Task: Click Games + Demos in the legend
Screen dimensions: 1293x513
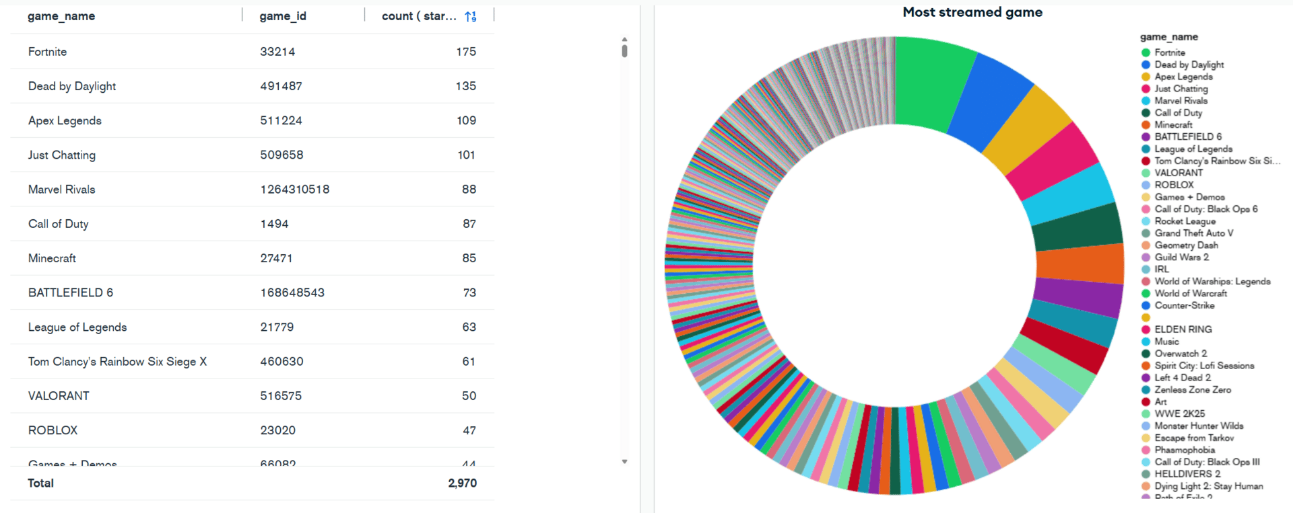Action: point(1189,197)
